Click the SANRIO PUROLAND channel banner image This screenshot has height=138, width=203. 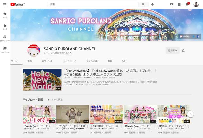pos(107,25)
